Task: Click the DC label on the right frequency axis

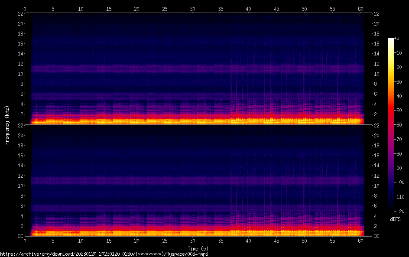Action: point(377,236)
